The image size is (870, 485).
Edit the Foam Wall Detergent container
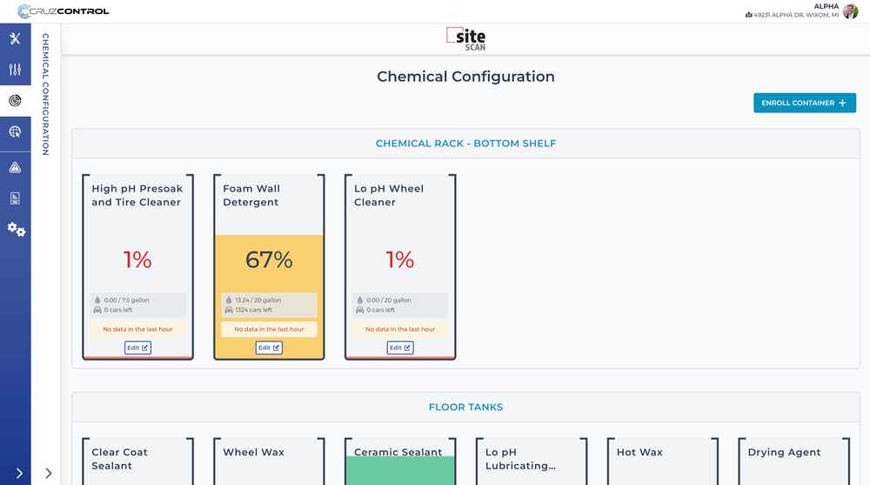point(269,347)
